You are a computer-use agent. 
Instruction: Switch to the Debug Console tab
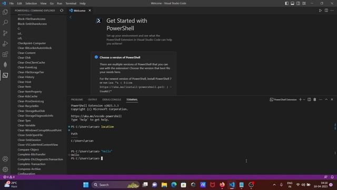coord(112,100)
